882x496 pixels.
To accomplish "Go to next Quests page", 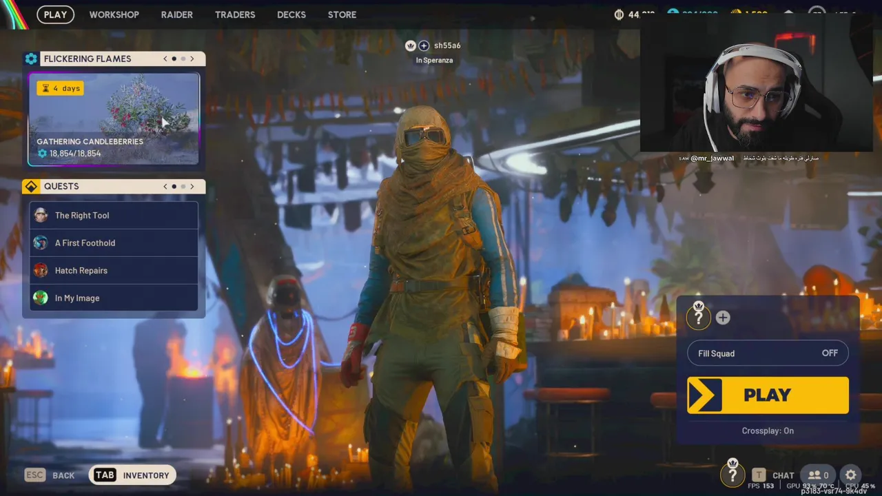I will click(x=192, y=186).
